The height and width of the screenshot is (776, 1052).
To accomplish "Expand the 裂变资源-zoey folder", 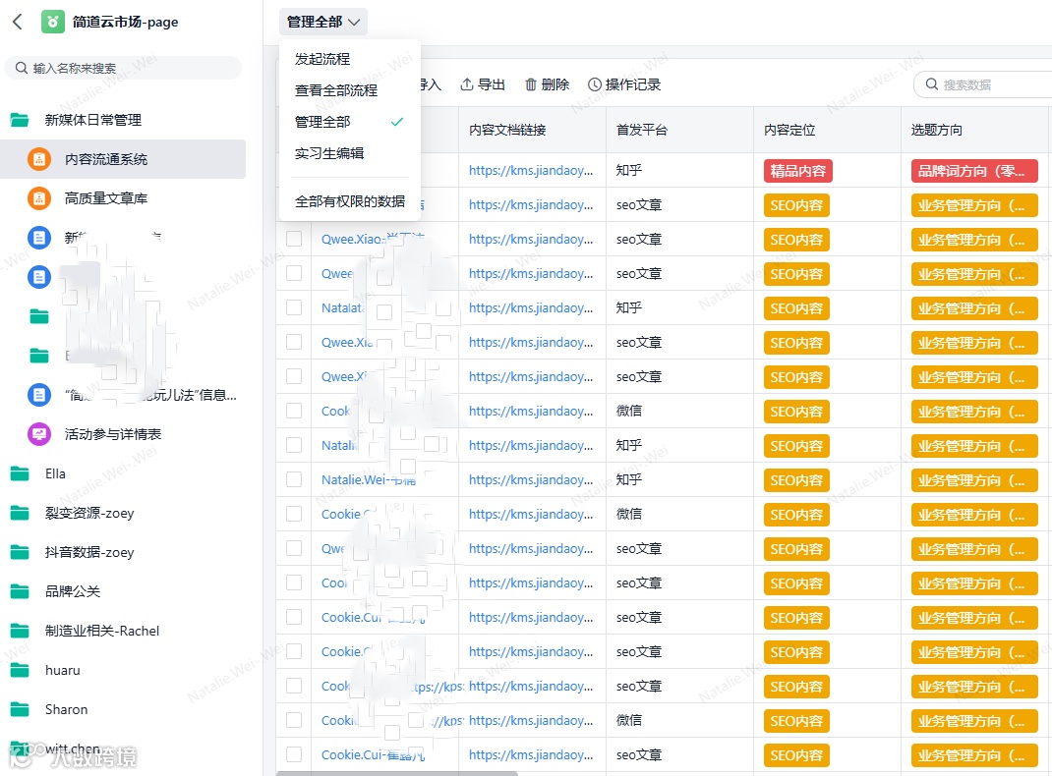I will tap(89, 514).
